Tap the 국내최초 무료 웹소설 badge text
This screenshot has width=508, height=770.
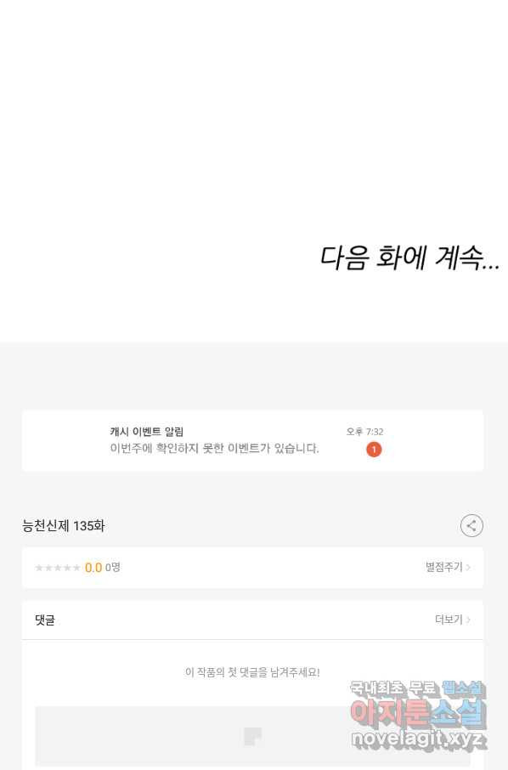tap(417, 689)
